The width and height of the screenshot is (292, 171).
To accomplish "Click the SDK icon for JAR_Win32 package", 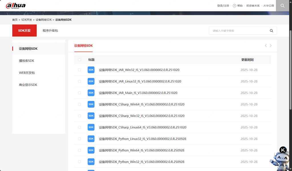I will 91,70.
